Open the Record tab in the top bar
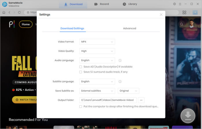202x129 pixels. pos(102,4)
